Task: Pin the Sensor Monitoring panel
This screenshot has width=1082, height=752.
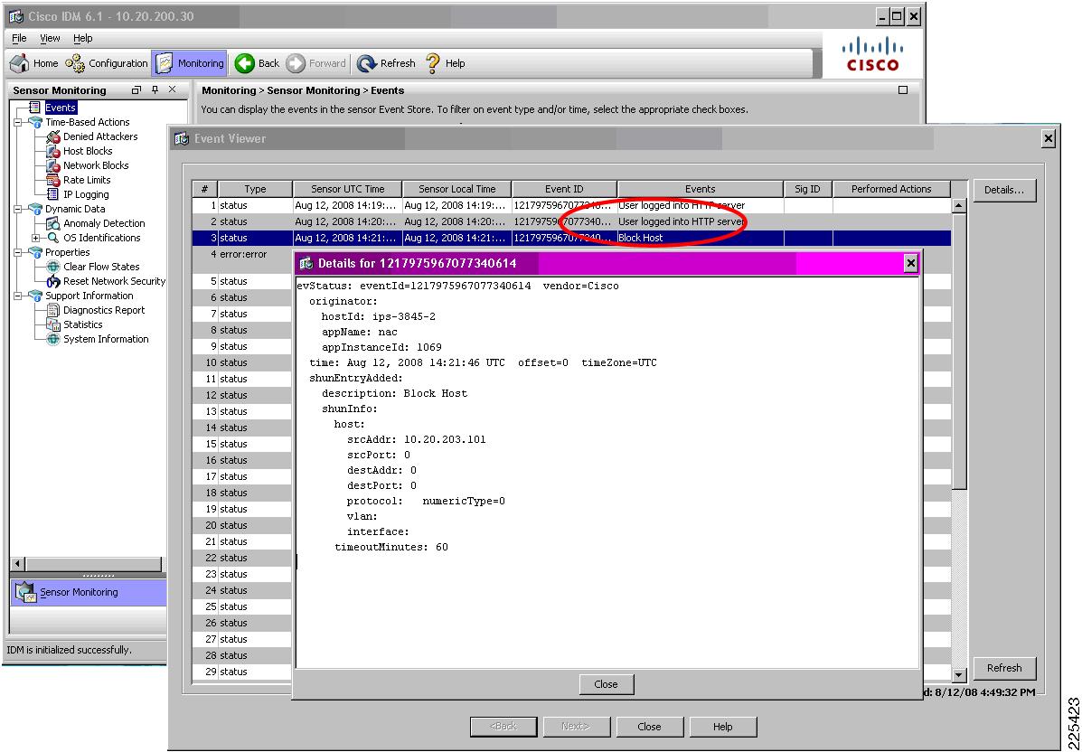Action: coord(155,89)
